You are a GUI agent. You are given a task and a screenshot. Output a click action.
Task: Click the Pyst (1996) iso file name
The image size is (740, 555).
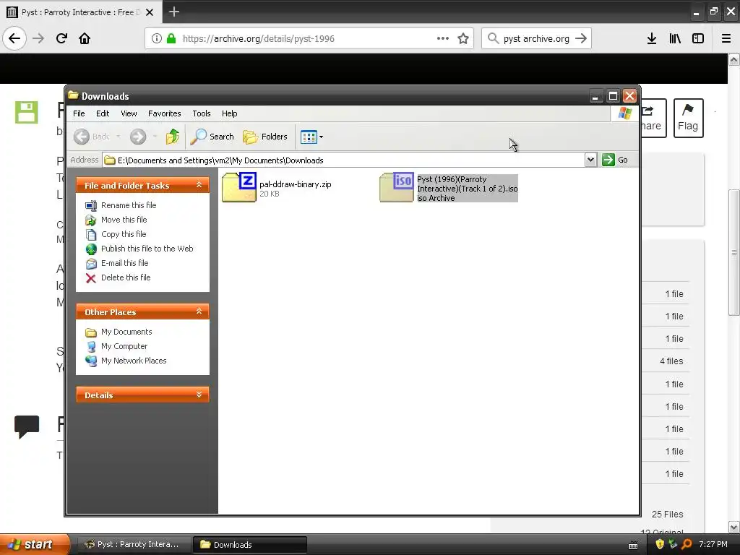[x=468, y=184]
